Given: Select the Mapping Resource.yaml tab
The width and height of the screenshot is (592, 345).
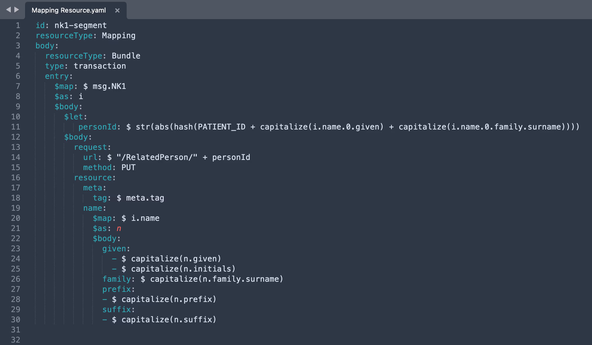Looking at the screenshot, I should (68, 10).
